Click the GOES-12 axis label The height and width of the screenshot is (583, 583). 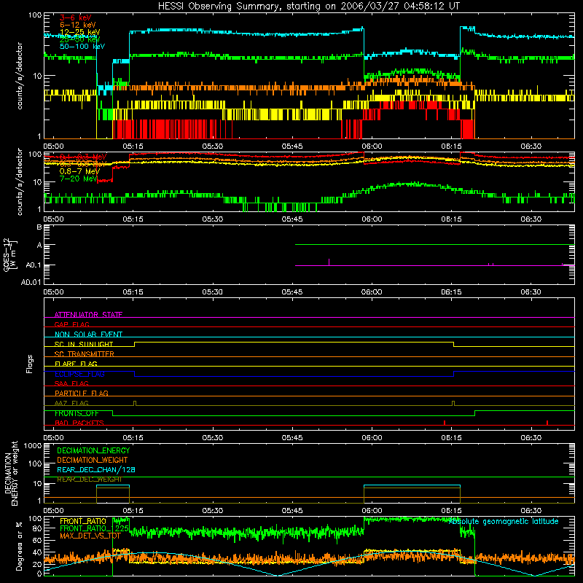coord(10,254)
